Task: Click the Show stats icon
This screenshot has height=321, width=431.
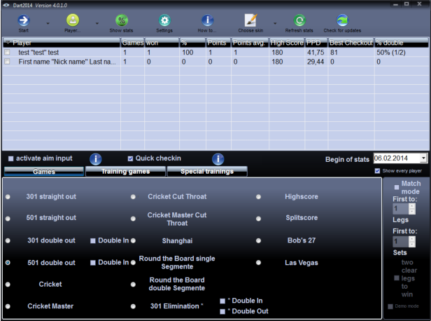Action: pyautogui.click(x=122, y=20)
